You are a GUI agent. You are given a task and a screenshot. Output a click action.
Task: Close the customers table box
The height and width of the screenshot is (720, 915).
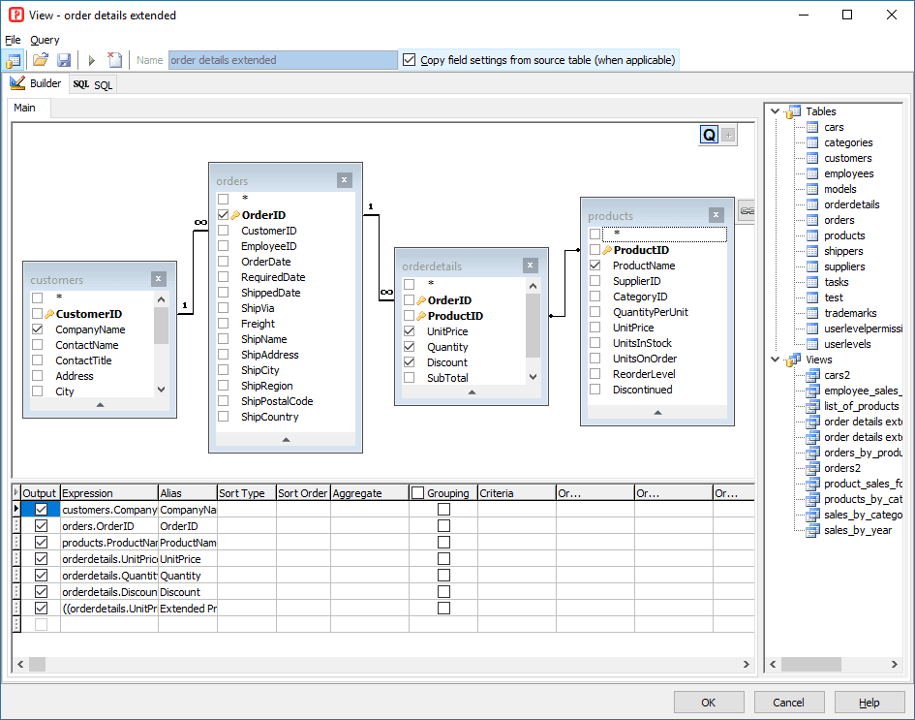point(159,279)
